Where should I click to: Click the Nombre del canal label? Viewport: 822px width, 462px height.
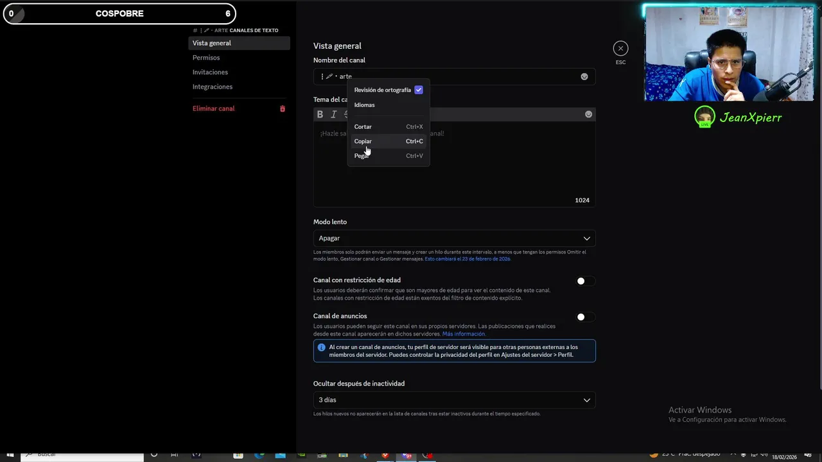(x=339, y=60)
